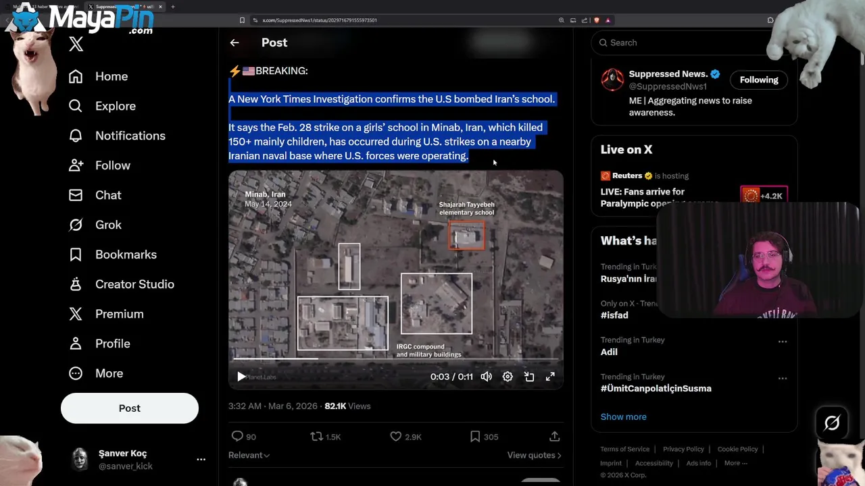Go back using the arrow icon
Screen dimensions: 865x486
(234, 43)
